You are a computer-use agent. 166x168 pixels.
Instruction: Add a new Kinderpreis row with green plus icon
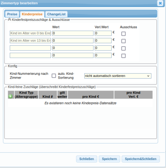pos(10,96)
